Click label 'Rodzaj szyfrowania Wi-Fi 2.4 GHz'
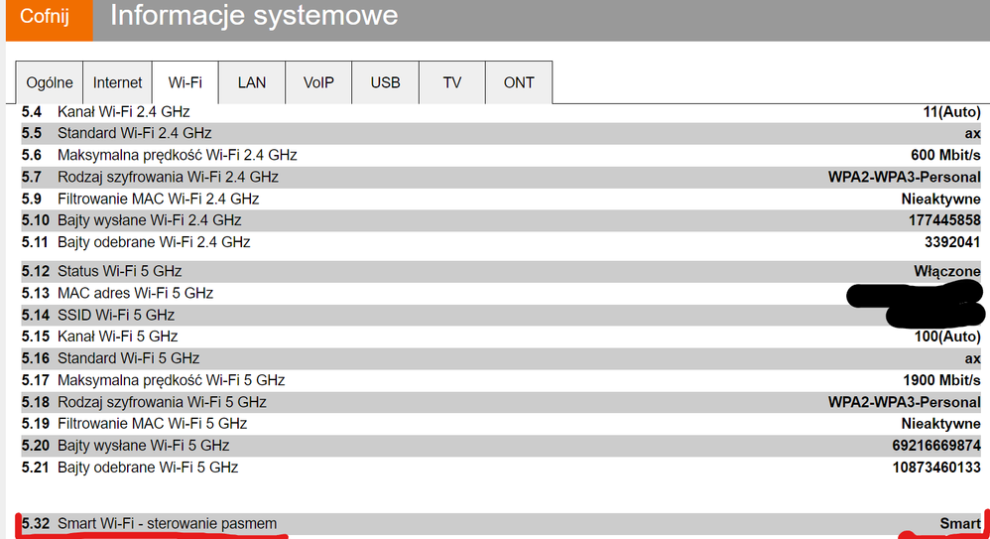The height and width of the screenshot is (539, 990). click(168, 177)
